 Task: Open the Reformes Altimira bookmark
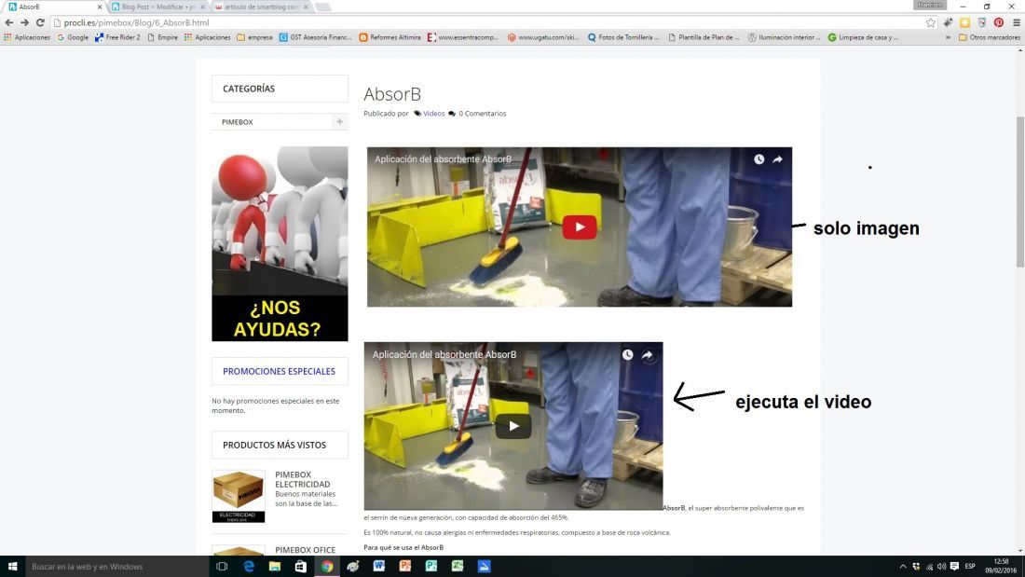pyautogui.click(x=389, y=37)
